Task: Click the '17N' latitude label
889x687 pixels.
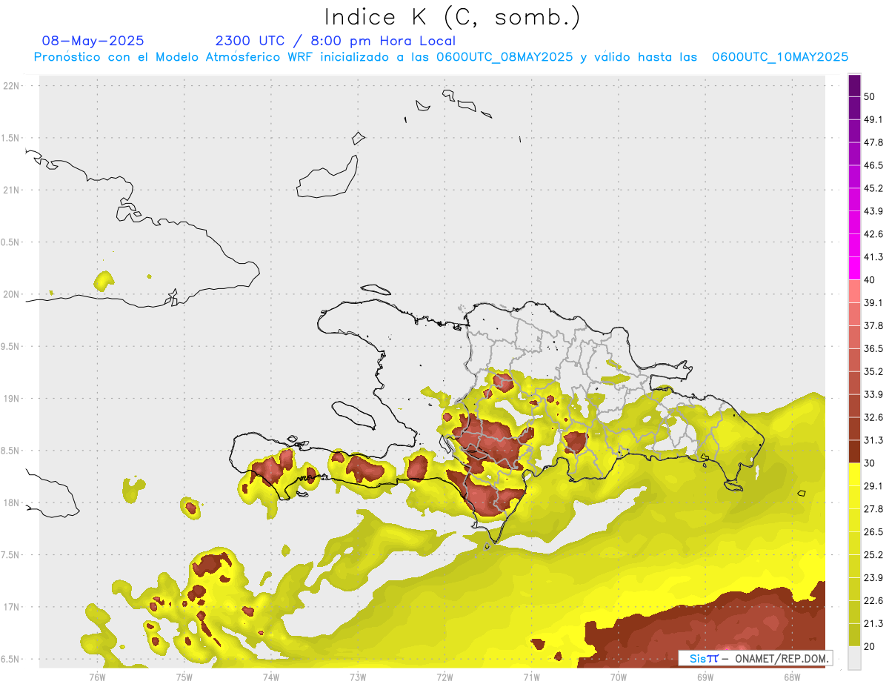Action: point(13,607)
